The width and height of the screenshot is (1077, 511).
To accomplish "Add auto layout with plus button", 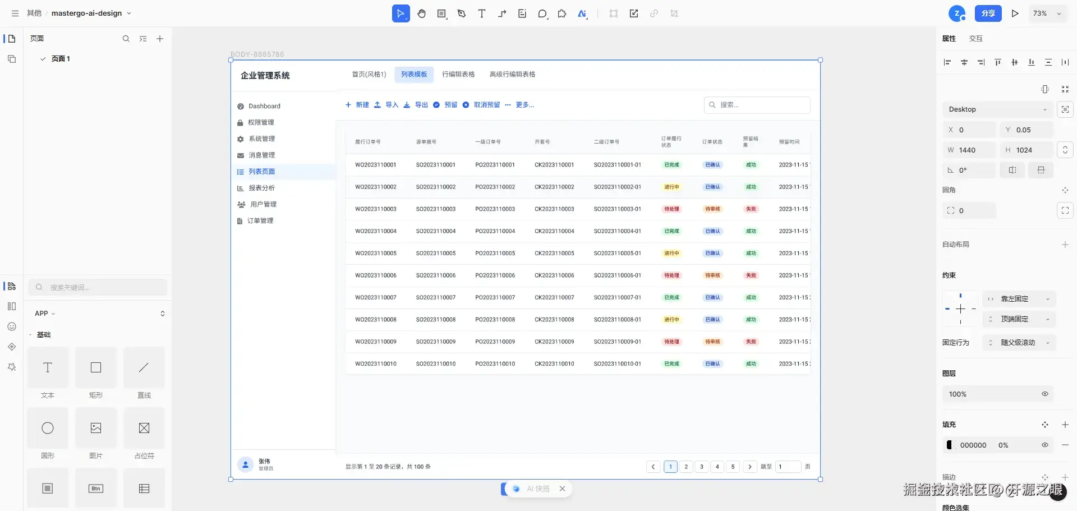I will 1065,245.
